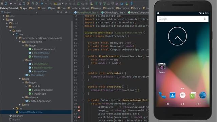This screenshot has height=122, width=217.
Task: Expand the res folder
Action: tap(14, 108)
